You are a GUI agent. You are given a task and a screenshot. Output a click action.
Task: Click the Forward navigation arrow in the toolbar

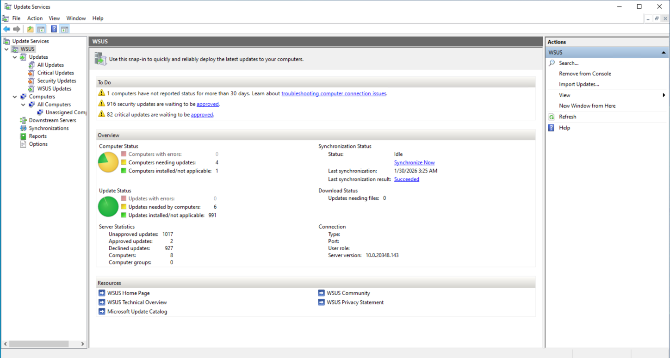(x=17, y=29)
